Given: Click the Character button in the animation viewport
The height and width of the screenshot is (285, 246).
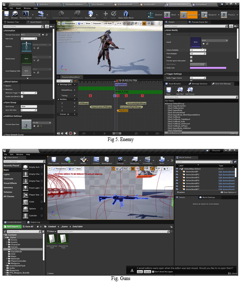Looking at the screenshot, I should [97, 24].
